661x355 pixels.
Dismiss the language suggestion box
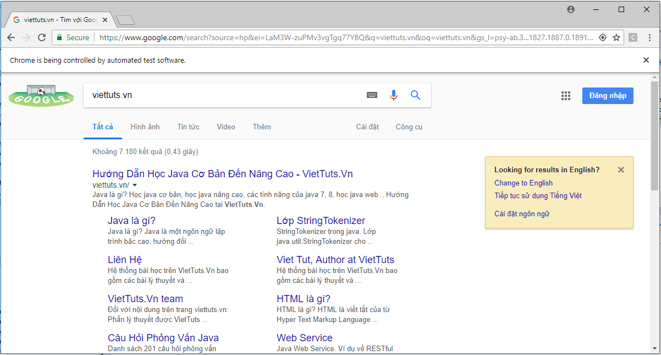(621, 170)
